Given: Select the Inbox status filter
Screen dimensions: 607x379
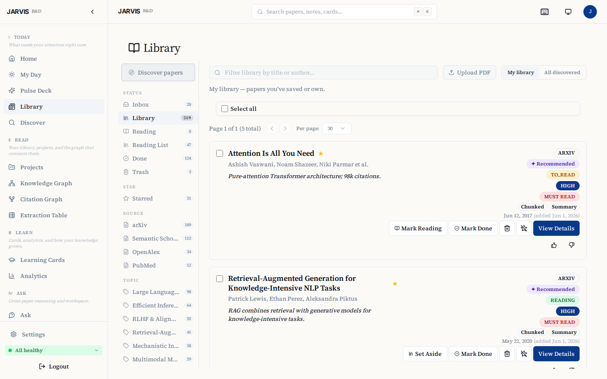Looking at the screenshot, I should pos(158,104).
